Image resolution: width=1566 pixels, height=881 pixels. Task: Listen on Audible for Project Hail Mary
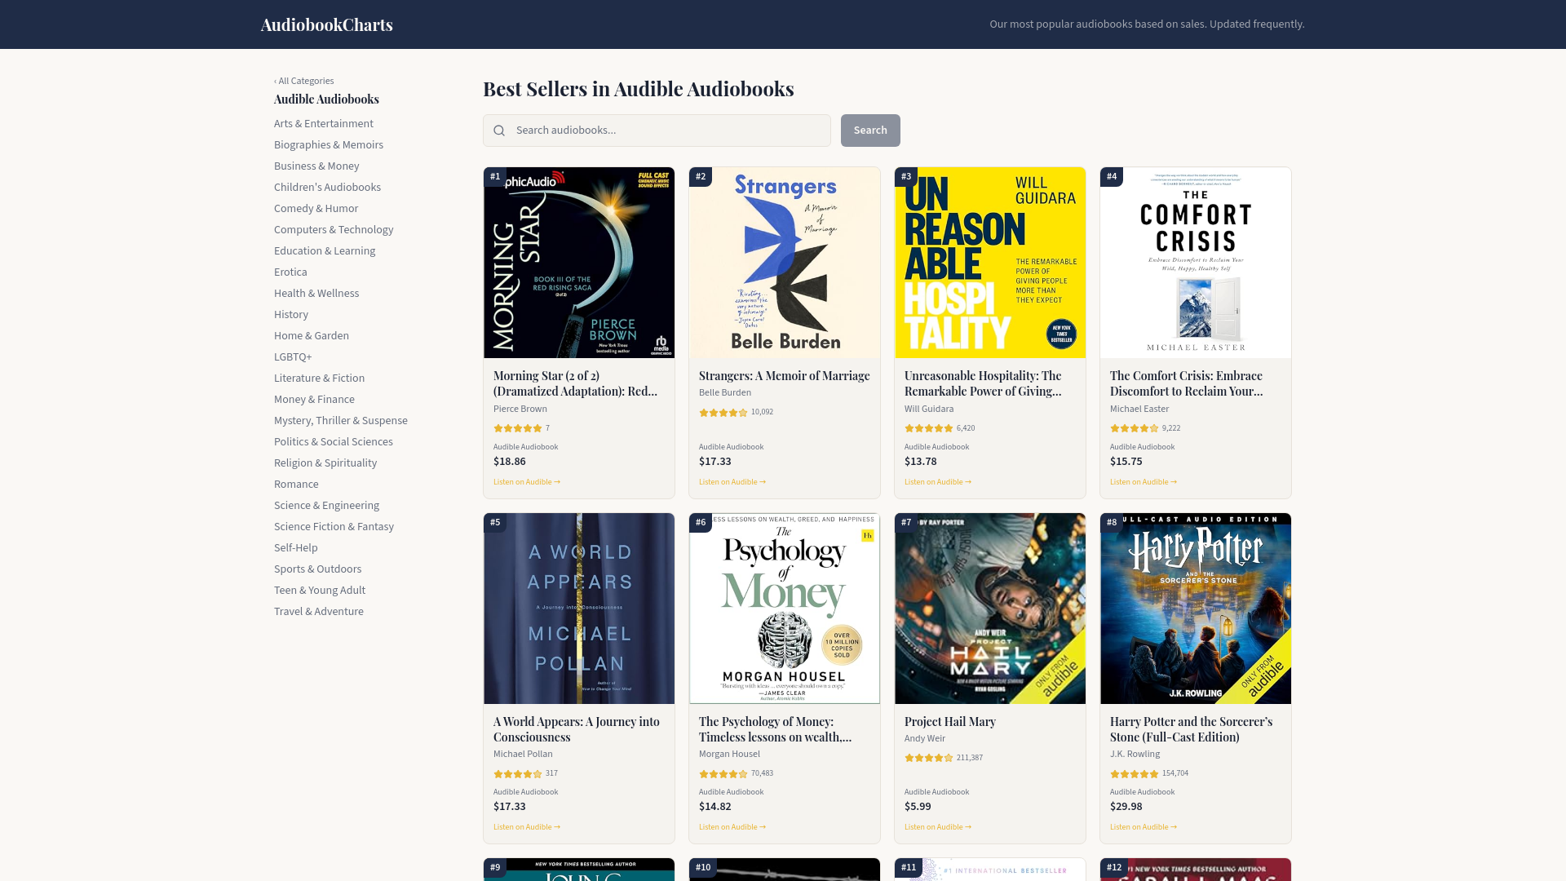click(x=938, y=827)
